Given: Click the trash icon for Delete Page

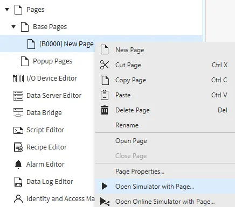Looking at the screenshot, I should 105,110.
